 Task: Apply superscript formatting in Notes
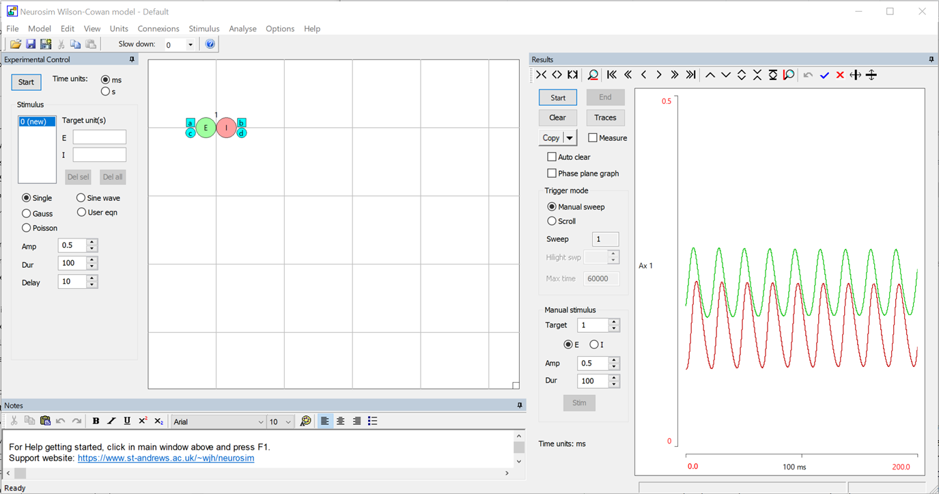[x=143, y=422]
